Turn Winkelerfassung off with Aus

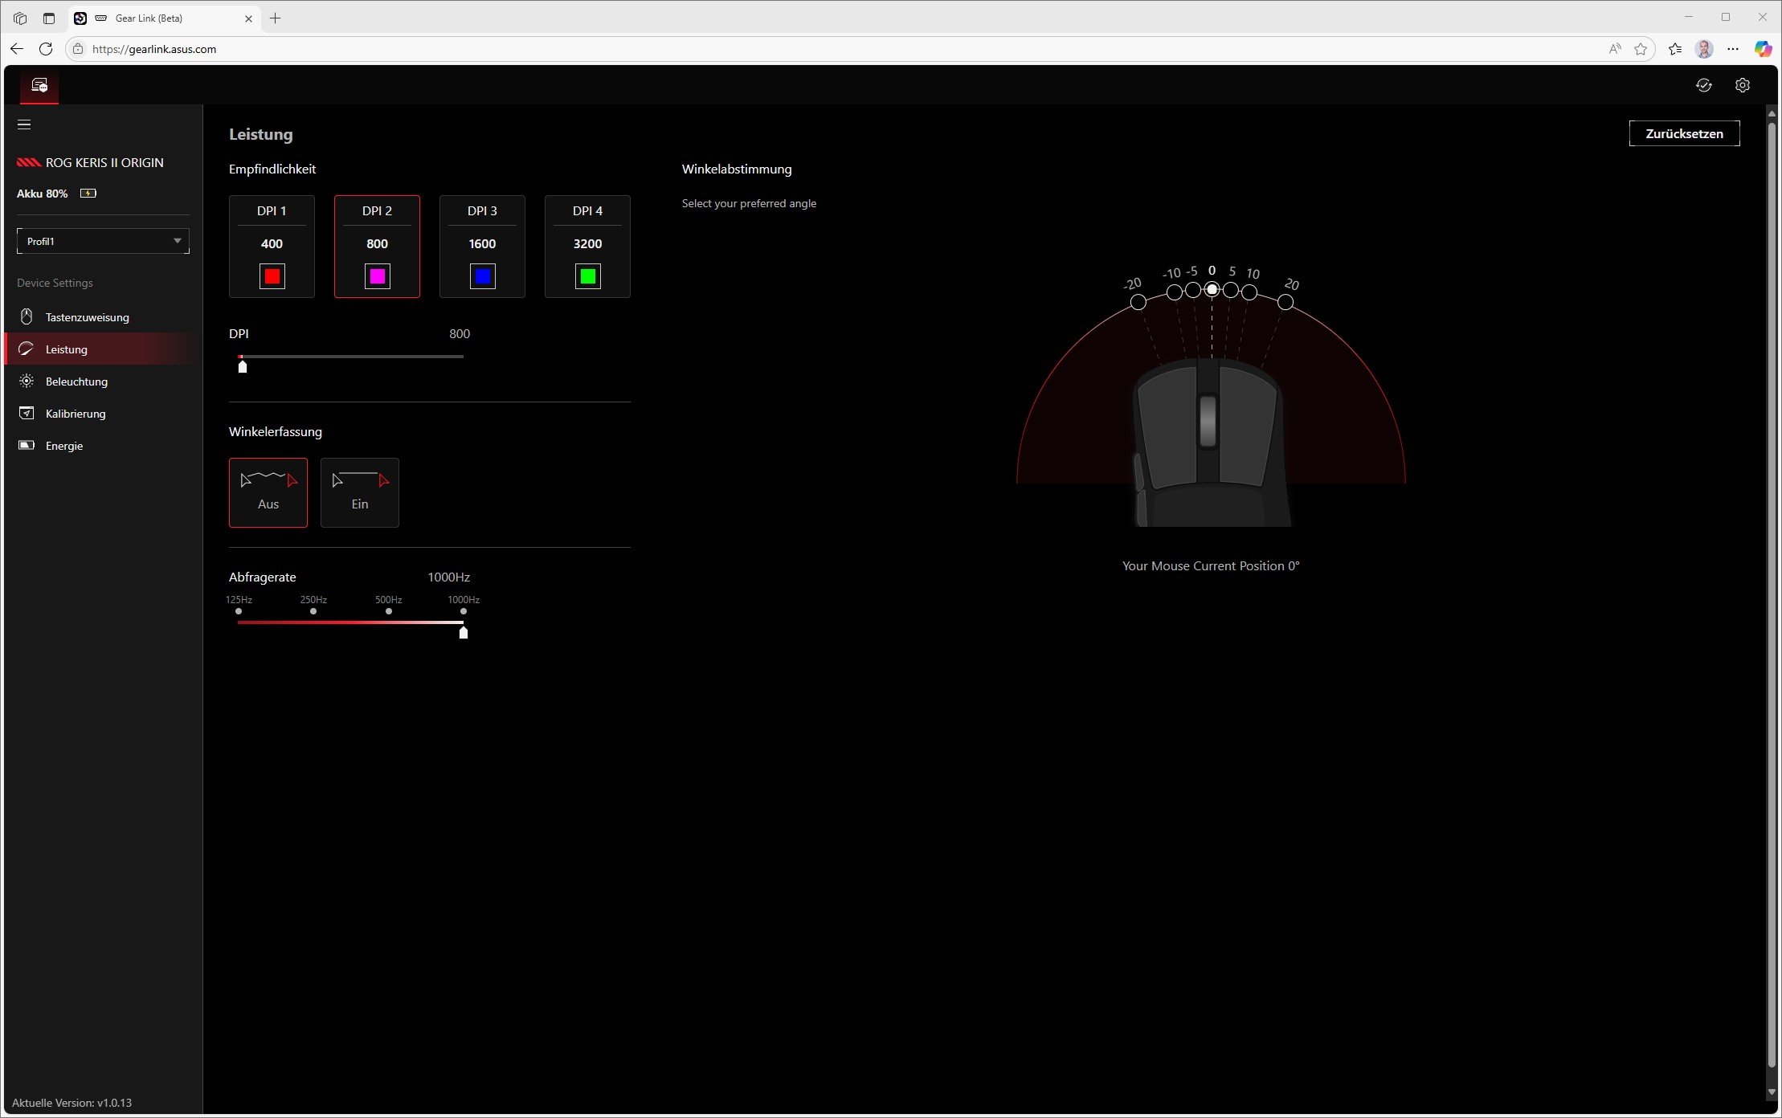[x=268, y=492]
